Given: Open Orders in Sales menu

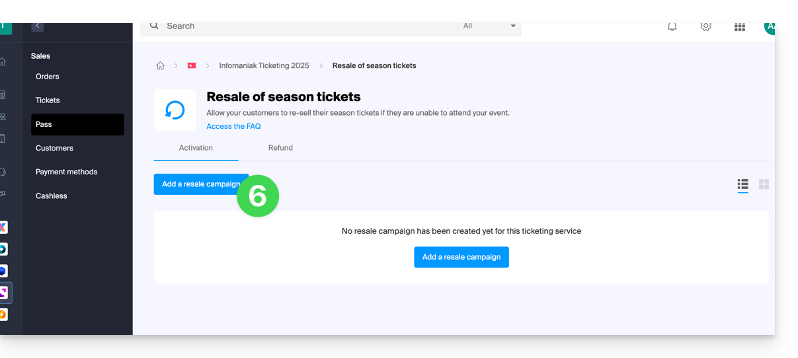Looking at the screenshot, I should (48, 77).
